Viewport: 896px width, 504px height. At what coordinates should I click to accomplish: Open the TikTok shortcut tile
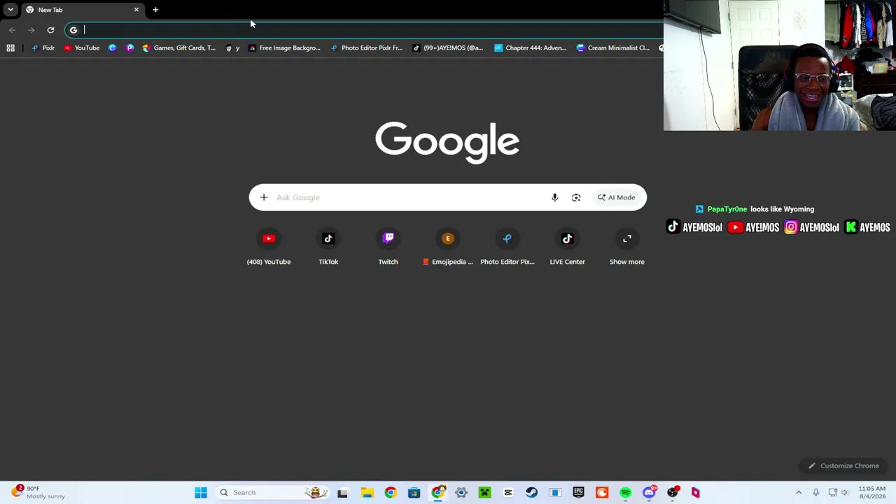point(328,247)
